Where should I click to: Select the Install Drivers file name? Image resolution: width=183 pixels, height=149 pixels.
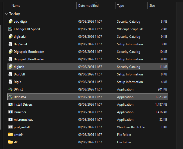click(23, 104)
